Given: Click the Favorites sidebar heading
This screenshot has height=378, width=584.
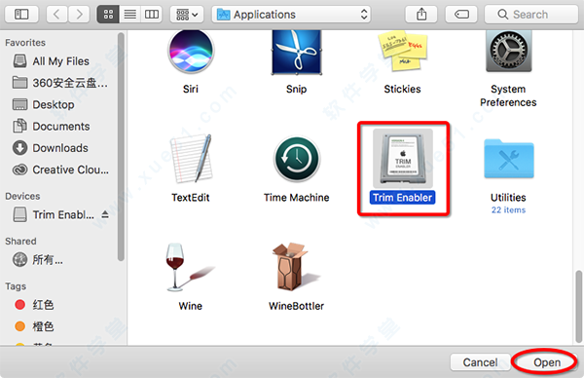Looking at the screenshot, I should coord(25,43).
